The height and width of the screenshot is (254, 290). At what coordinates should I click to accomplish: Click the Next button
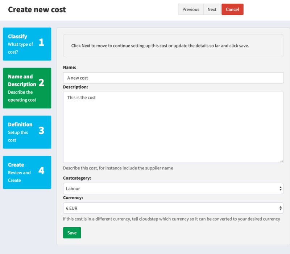coord(212,9)
